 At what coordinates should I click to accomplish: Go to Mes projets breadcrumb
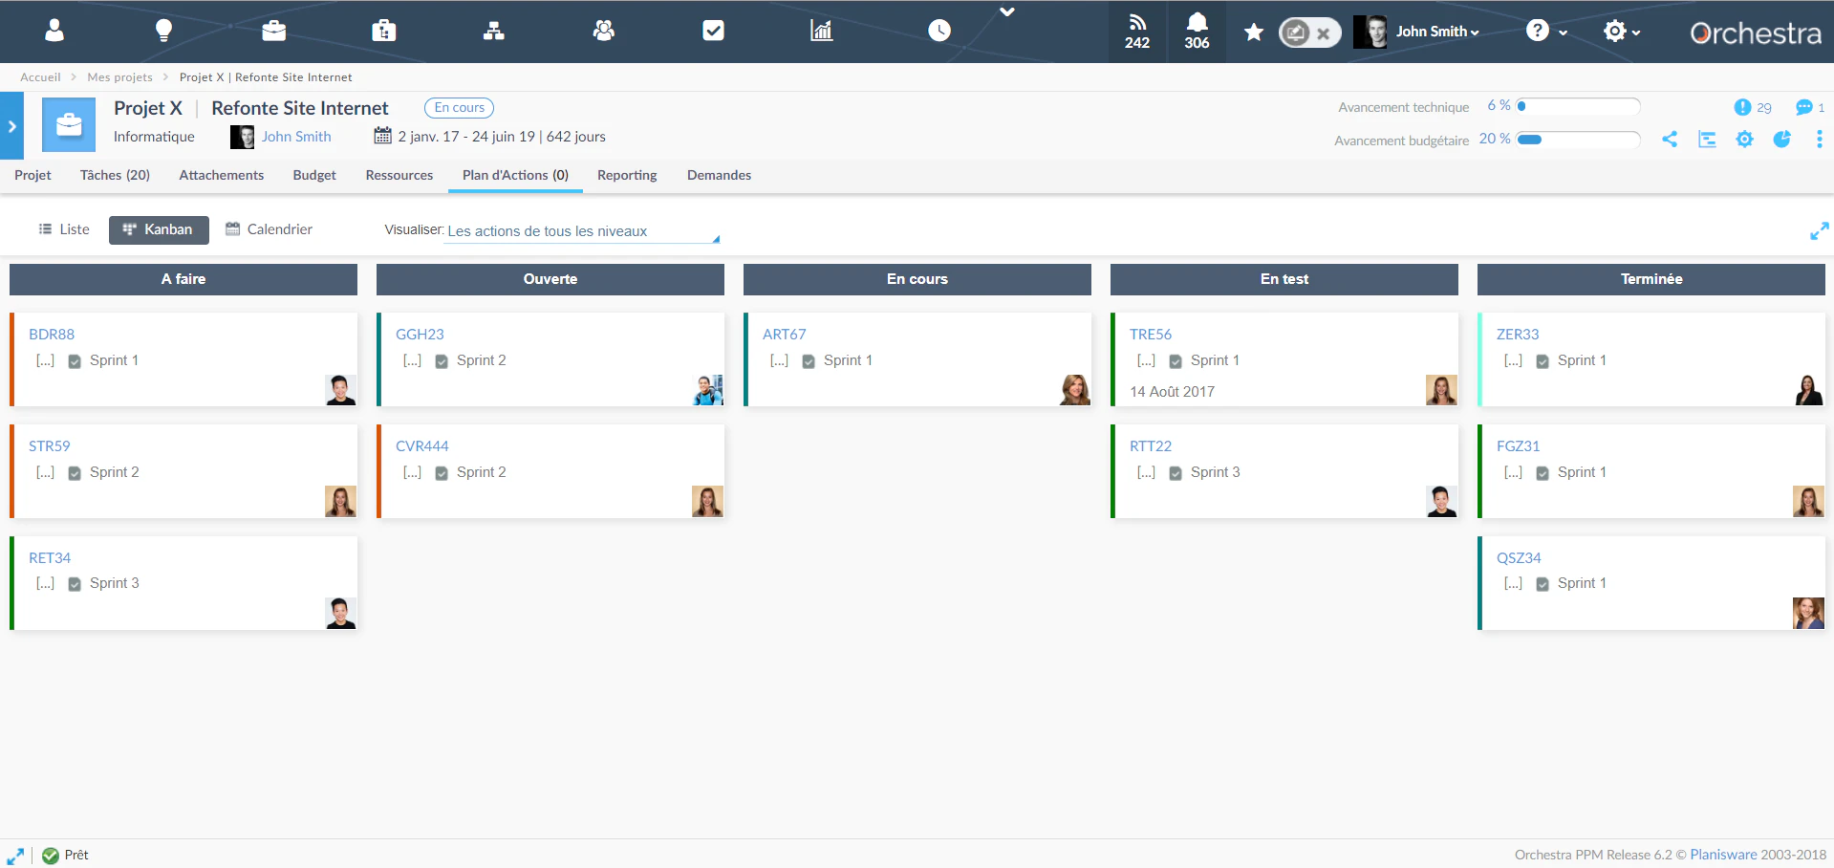tap(119, 77)
